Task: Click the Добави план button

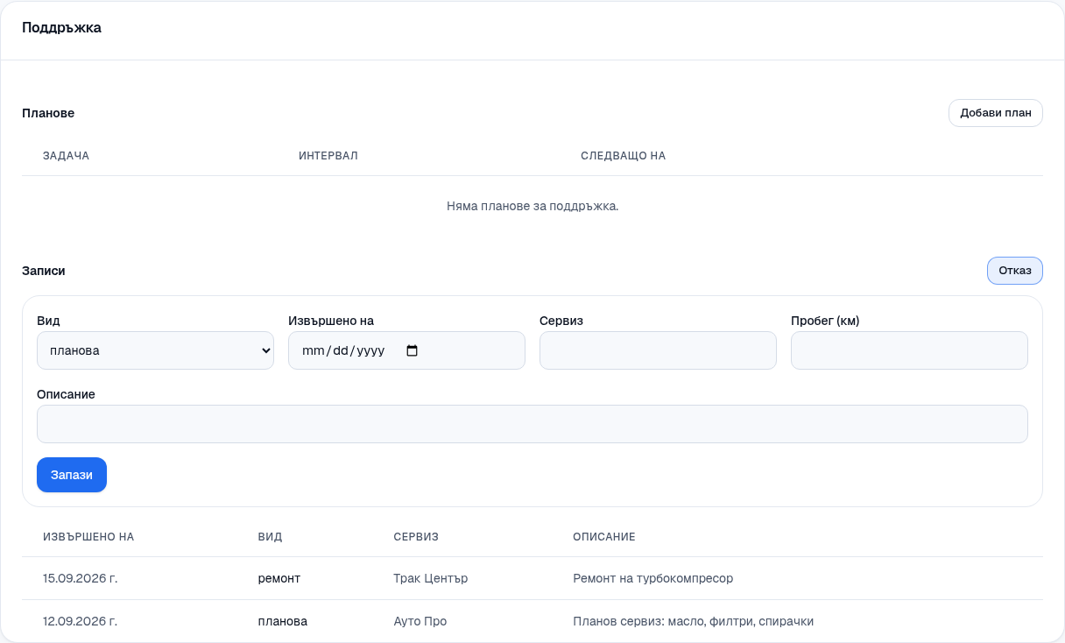Action: click(x=996, y=113)
